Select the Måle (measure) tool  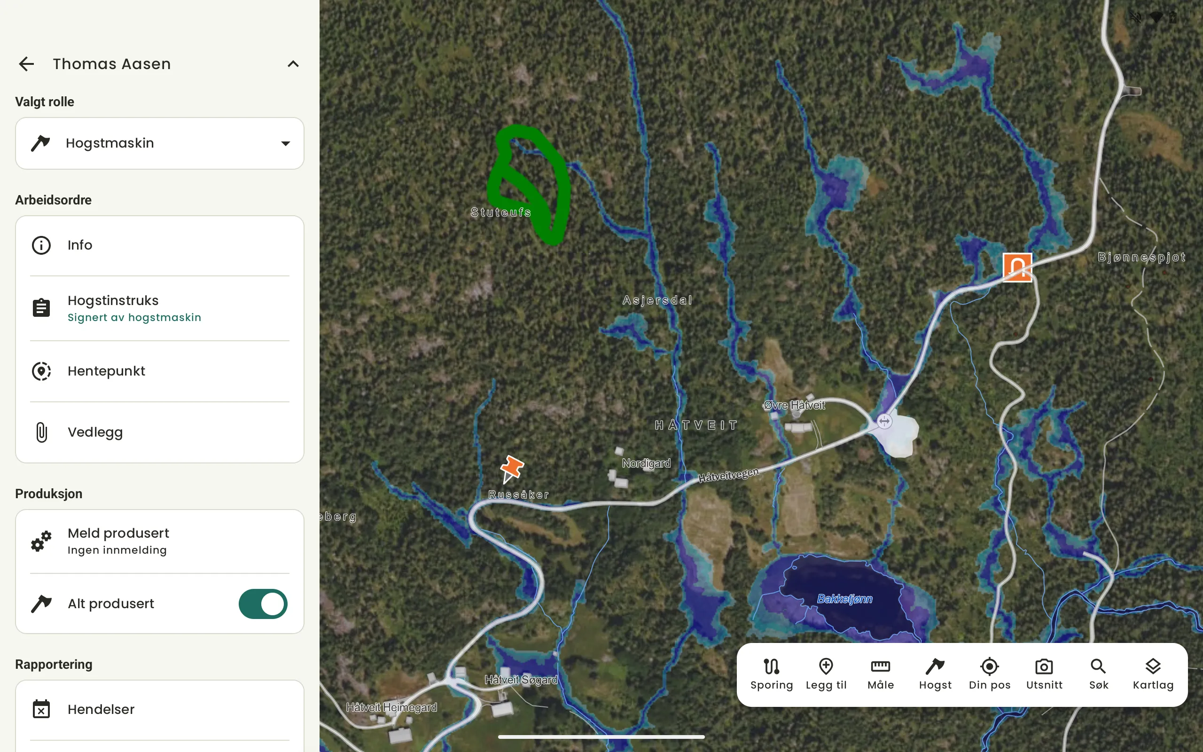point(880,673)
